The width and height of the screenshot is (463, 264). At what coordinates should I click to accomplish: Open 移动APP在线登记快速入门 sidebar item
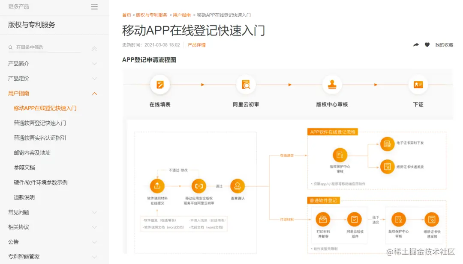(45, 109)
